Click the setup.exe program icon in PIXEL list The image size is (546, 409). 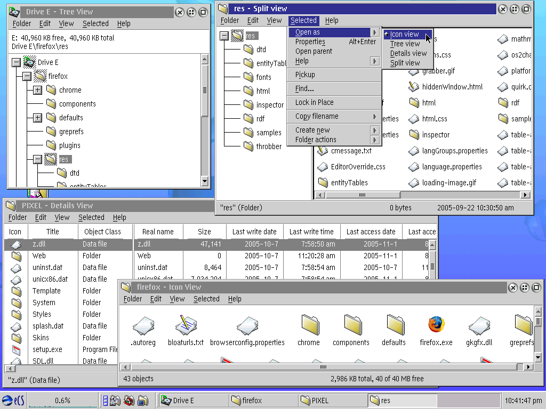coord(16,349)
